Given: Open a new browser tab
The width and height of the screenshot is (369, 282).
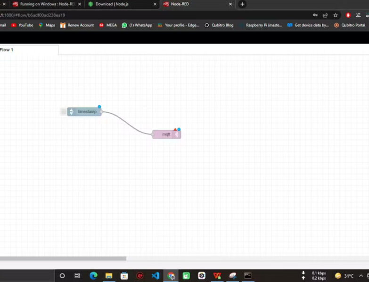Looking at the screenshot, I should 242,4.
